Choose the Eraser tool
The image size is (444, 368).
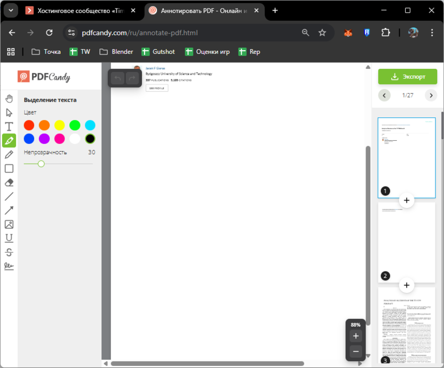9,182
